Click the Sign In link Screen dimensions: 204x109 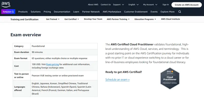(165, 5)
